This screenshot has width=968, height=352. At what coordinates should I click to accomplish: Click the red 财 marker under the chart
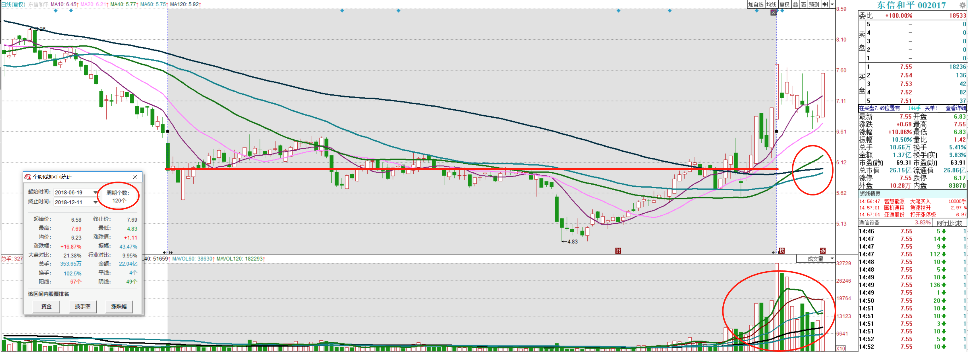618,251
